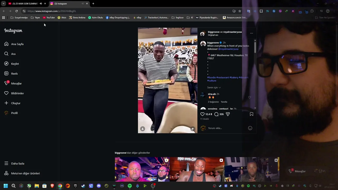Go to Keşfet explore page
This screenshot has width=338, height=190.
[12, 64]
